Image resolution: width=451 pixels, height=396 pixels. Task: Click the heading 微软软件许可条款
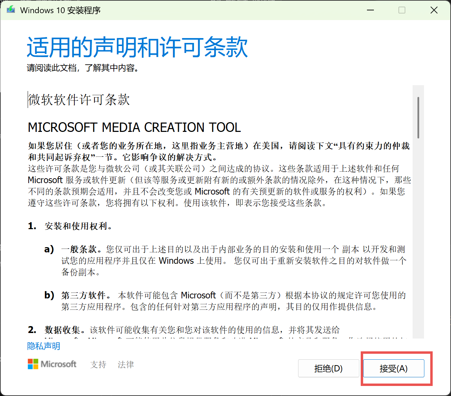point(79,100)
